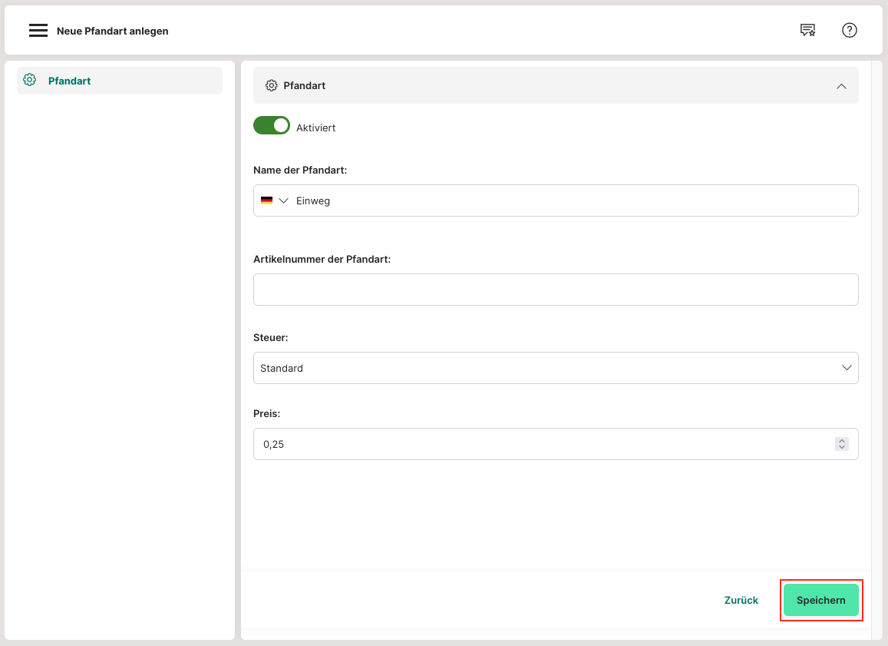888x646 pixels.
Task: Click into the Preis field showing 0,25
Action: click(537, 444)
